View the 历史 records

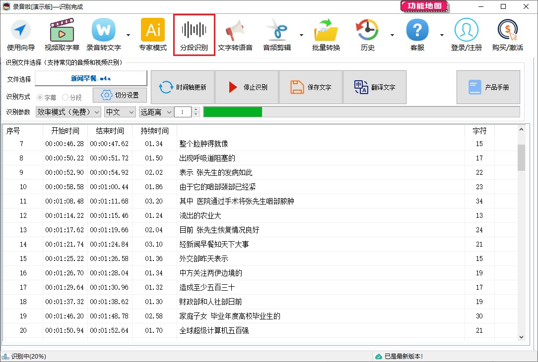click(366, 34)
